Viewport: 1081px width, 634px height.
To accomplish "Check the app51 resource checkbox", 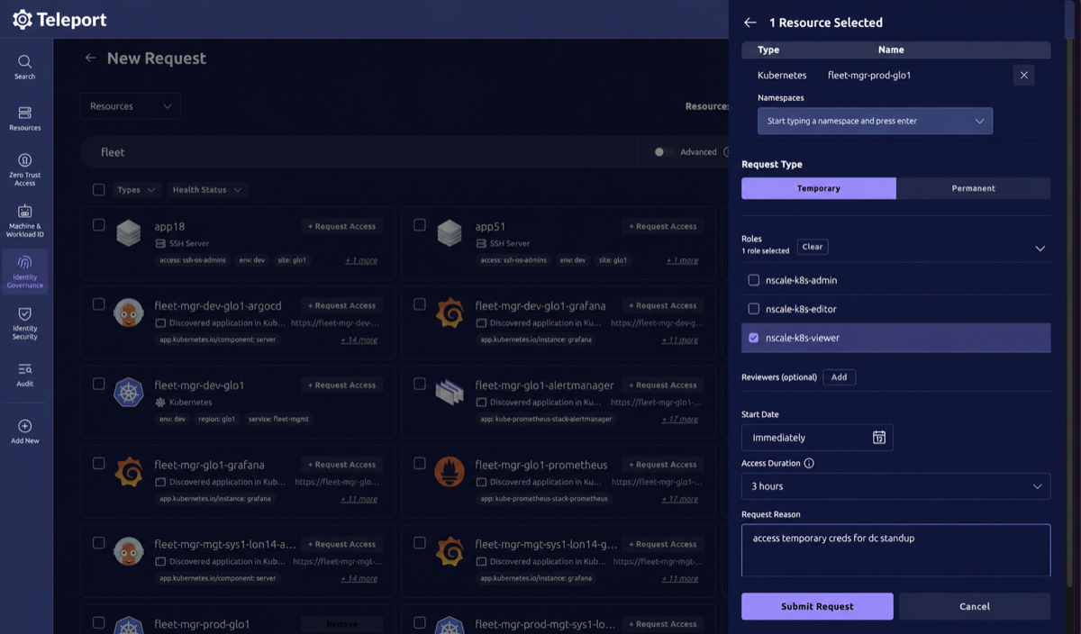I will coord(420,225).
